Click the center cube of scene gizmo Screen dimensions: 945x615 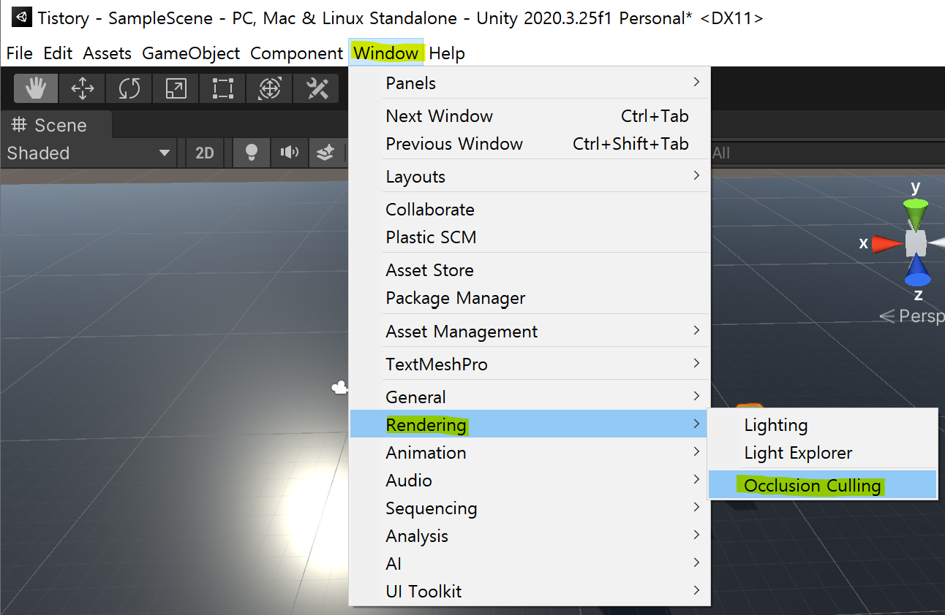point(916,243)
